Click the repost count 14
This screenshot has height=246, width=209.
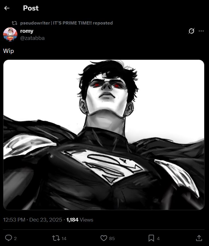click(x=64, y=239)
